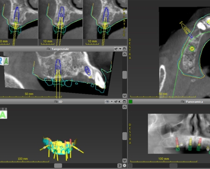The image size is (210, 169).
Task: Click the orientation cube in the 3D view
Action: click(3, 113)
